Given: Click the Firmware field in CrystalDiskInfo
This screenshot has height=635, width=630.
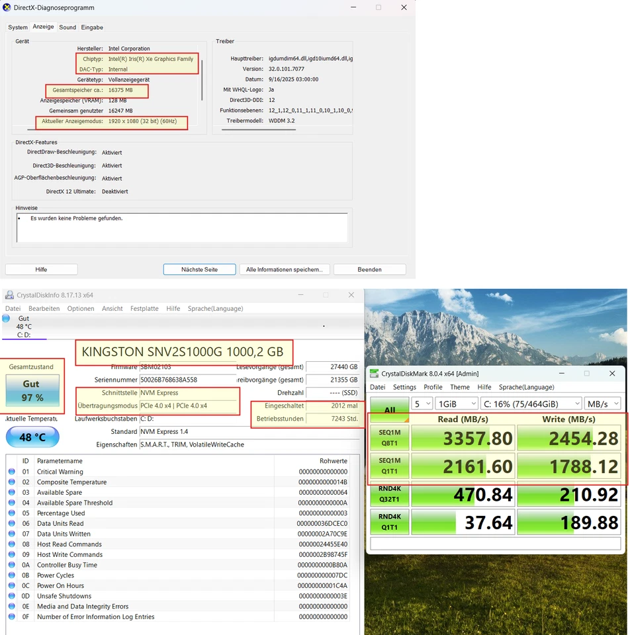Looking at the screenshot, I should tap(188, 367).
